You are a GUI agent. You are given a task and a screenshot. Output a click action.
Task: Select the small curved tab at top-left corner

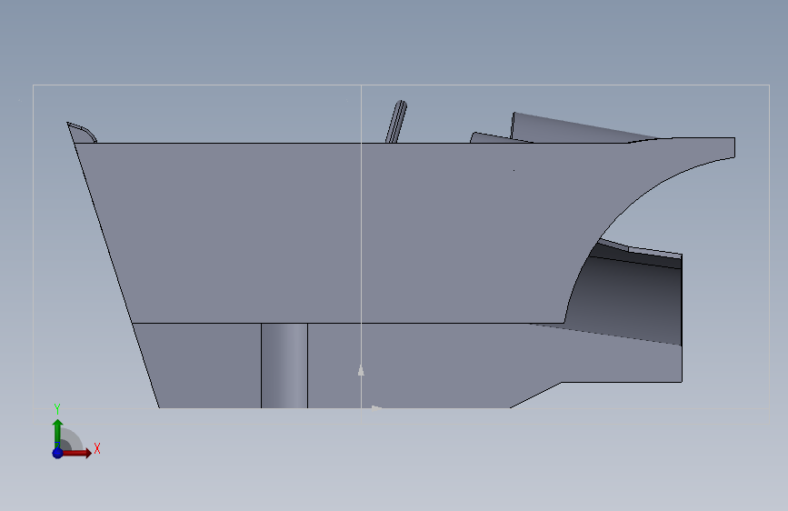pyautogui.click(x=81, y=134)
